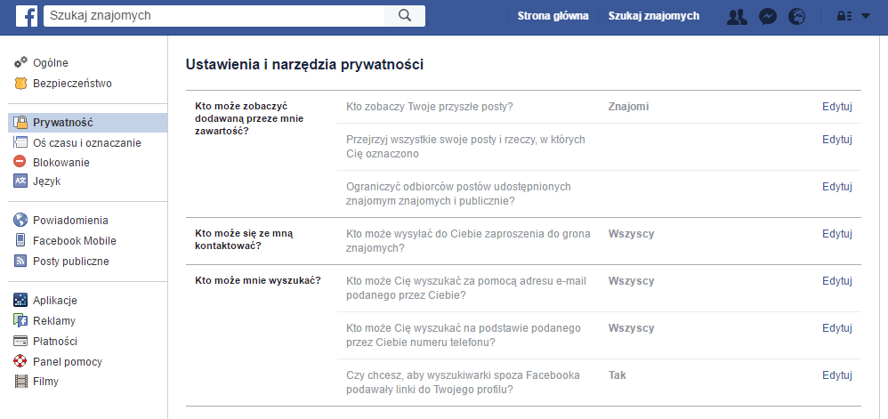The image size is (888, 419).
Task: Open notifications globe icon
Action: coord(796,16)
